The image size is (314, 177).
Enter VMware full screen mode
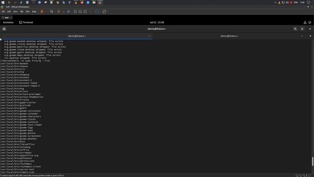[85, 12]
